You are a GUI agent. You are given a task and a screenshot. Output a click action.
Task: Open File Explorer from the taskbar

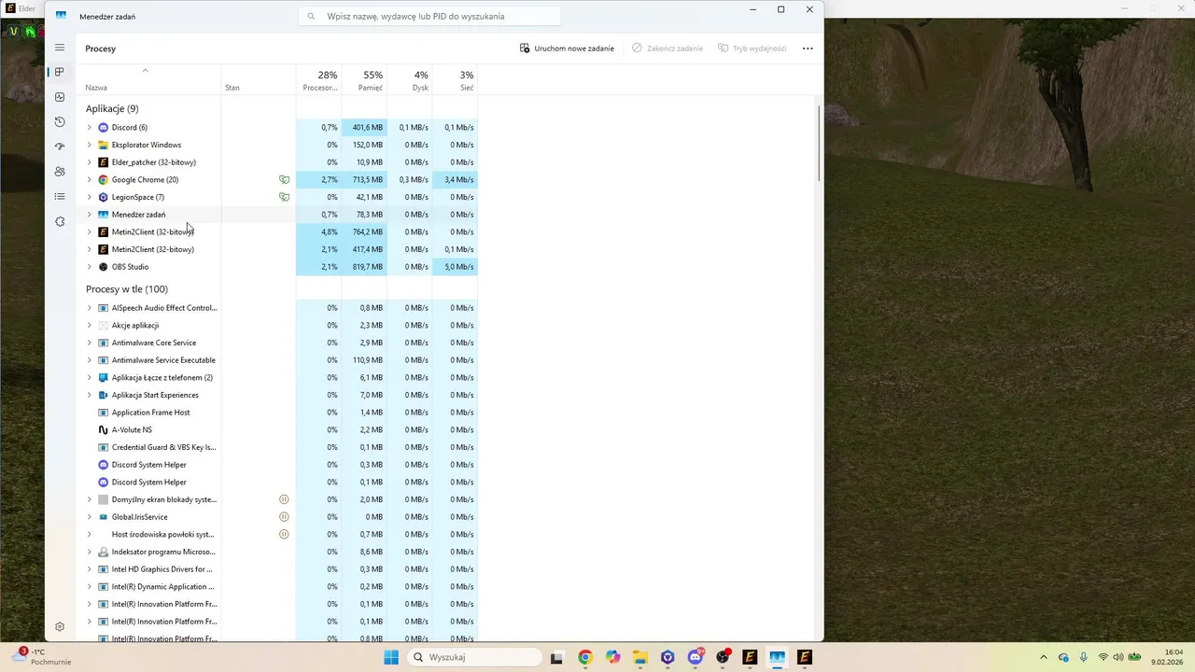(x=640, y=657)
